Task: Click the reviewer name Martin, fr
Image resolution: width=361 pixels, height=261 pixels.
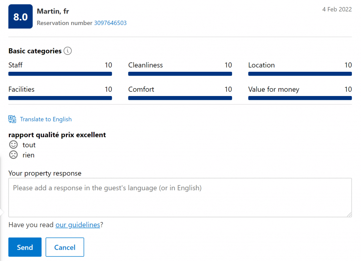Action: coord(53,11)
